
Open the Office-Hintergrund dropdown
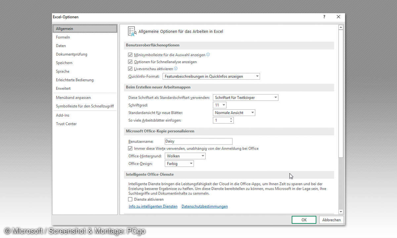pos(185,156)
